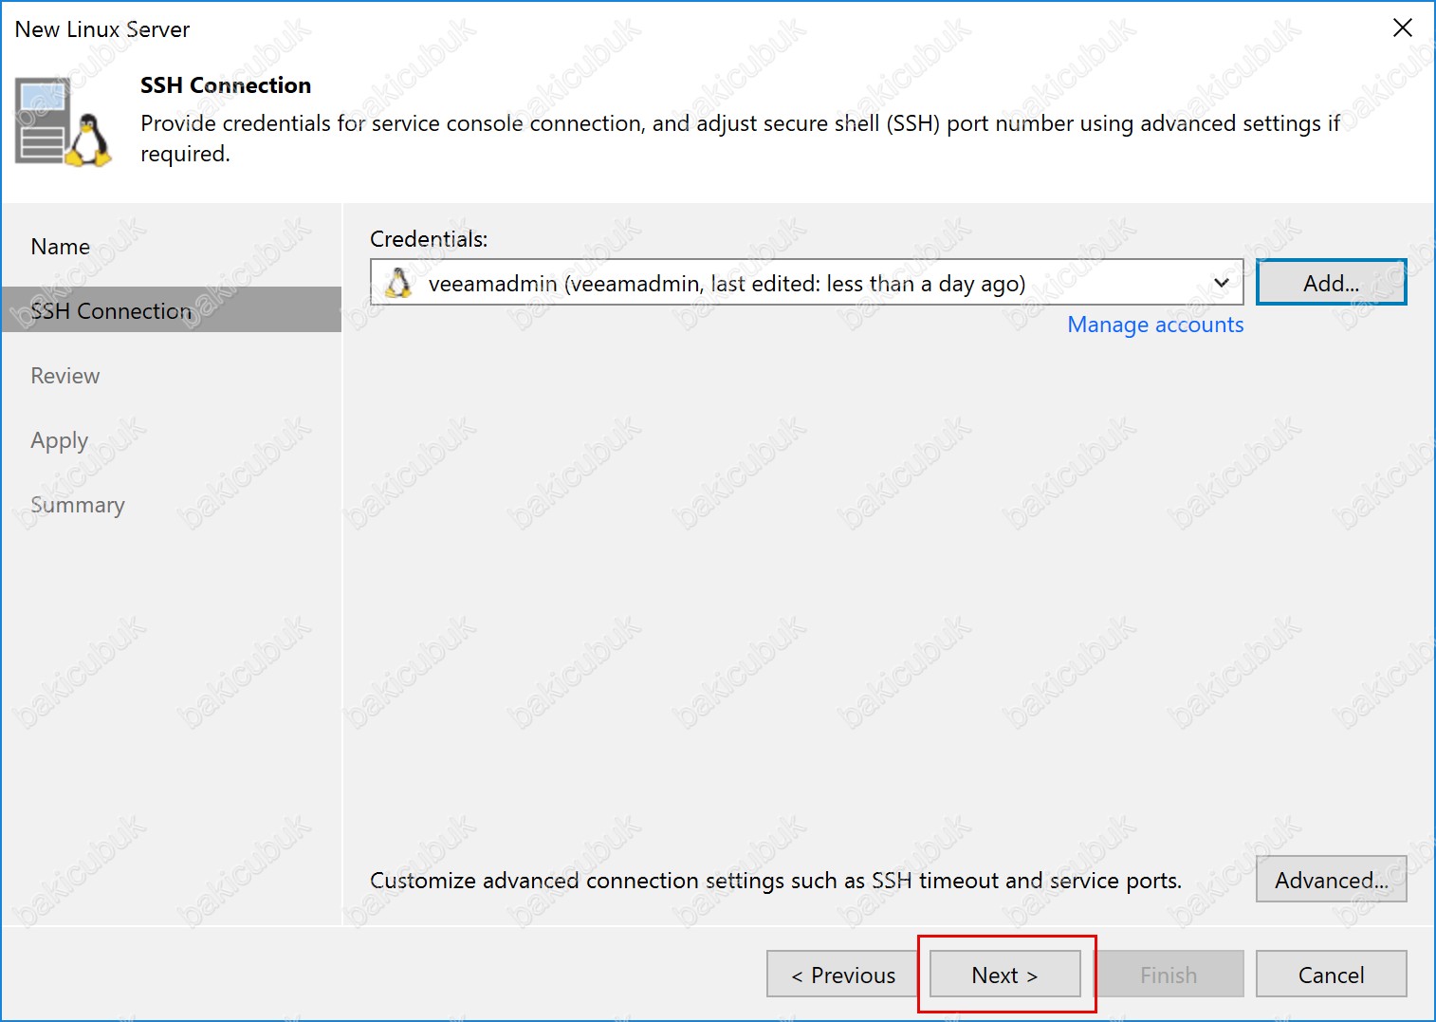Screen dimensions: 1436x1022
Task: Select the Name wizard step
Action: coord(61,247)
